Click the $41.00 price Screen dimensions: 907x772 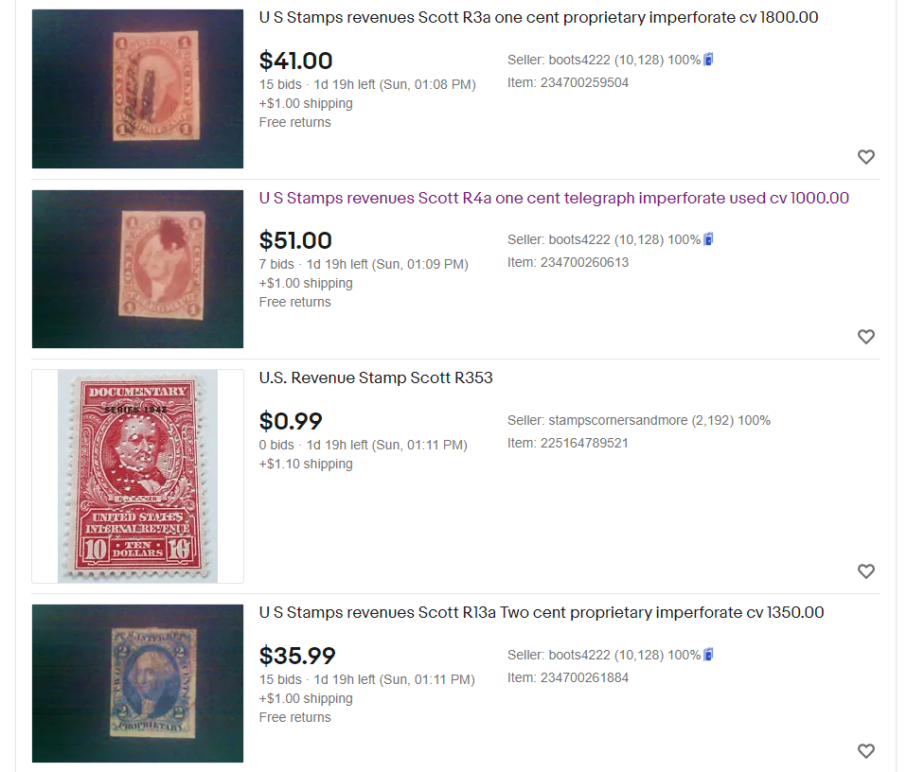click(x=295, y=61)
